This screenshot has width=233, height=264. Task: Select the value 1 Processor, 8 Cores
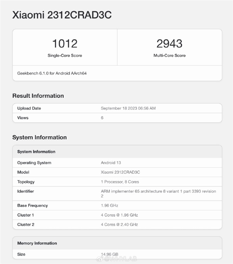pos(120,182)
